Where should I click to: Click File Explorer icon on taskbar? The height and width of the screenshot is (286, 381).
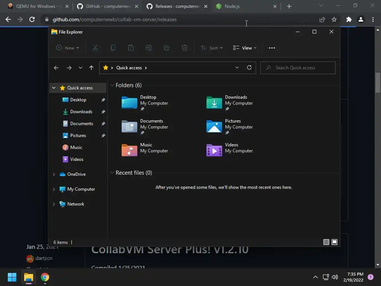point(28,277)
